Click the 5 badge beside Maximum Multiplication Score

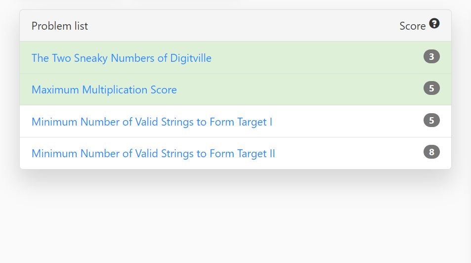431,88
